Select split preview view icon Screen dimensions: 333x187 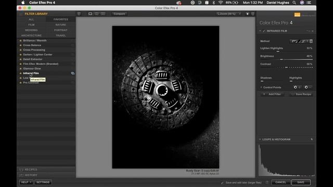tap(97, 14)
